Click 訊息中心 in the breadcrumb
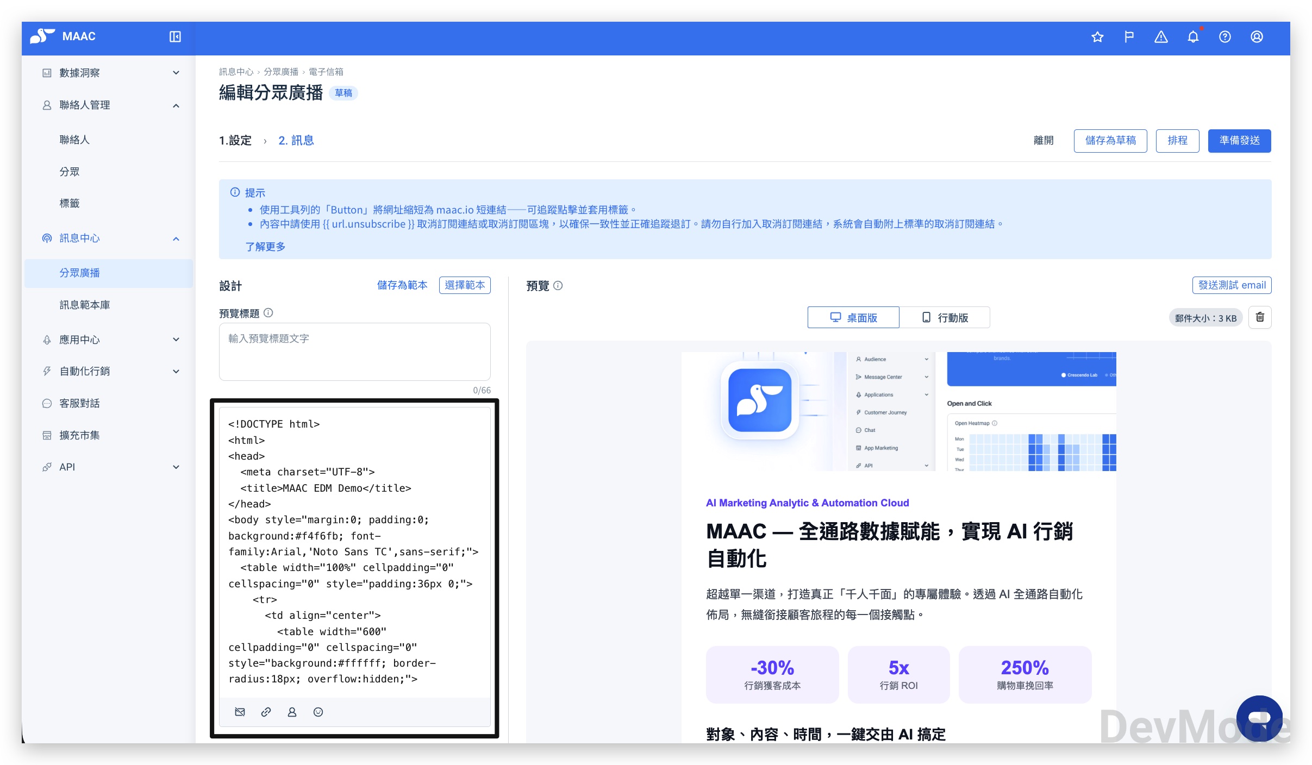The width and height of the screenshot is (1312, 765). [236, 72]
